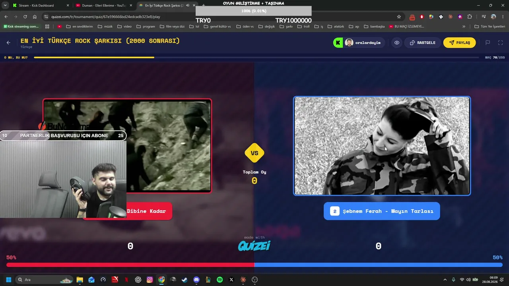The height and width of the screenshot is (286, 509).
Task: Open Instagram from the taskbar
Action: point(150,280)
